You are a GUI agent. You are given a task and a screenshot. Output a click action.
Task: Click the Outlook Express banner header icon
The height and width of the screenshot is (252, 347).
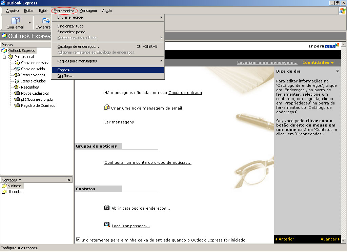pyautogui.click(x=4, y=36)
